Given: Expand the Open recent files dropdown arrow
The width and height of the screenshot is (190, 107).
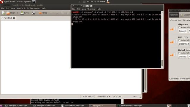Looking at the screenshot, I should coord(18,13).
